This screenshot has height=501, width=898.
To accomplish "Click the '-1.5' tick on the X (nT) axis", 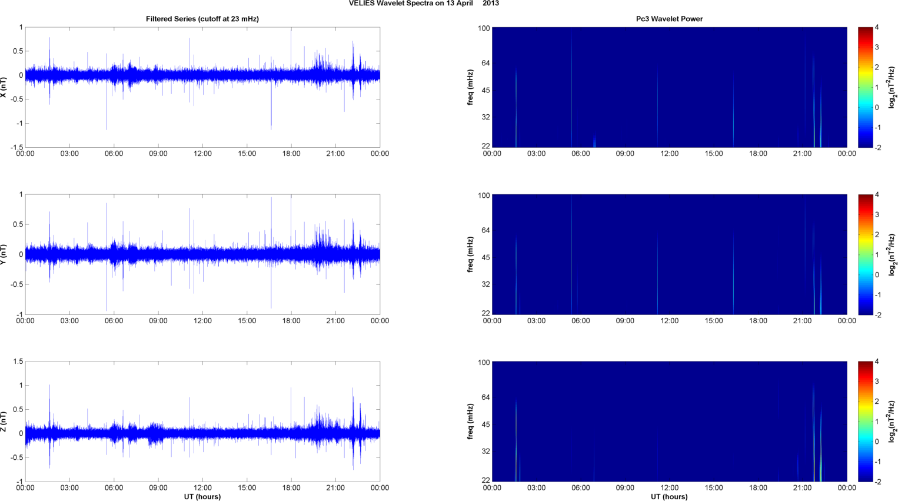I will 16,148.
